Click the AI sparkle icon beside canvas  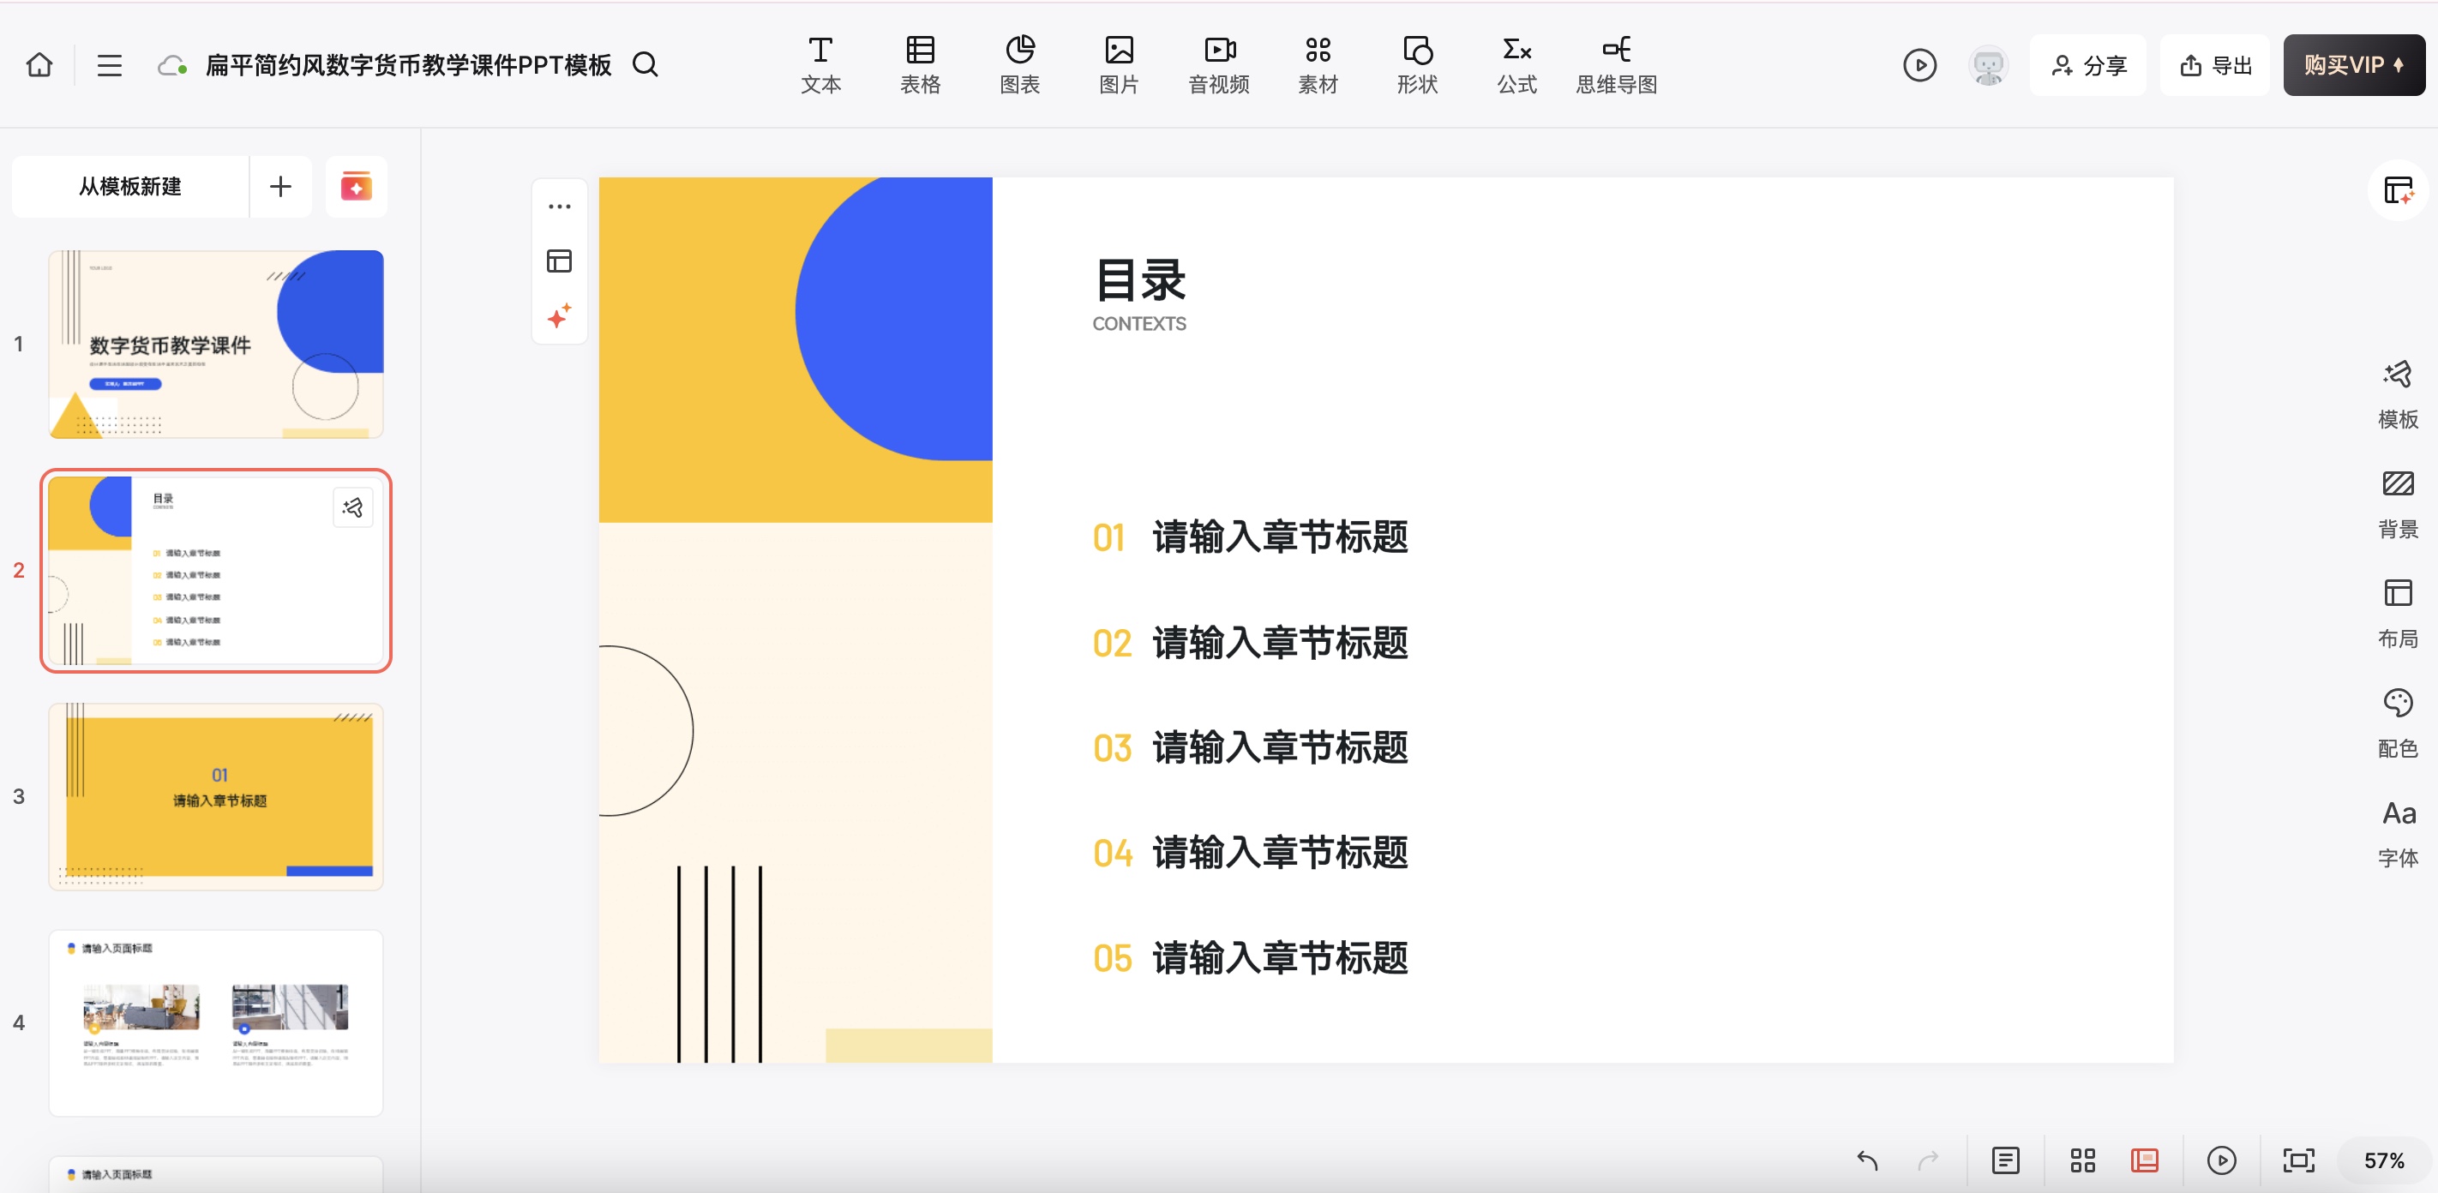[x=559, y=316]
